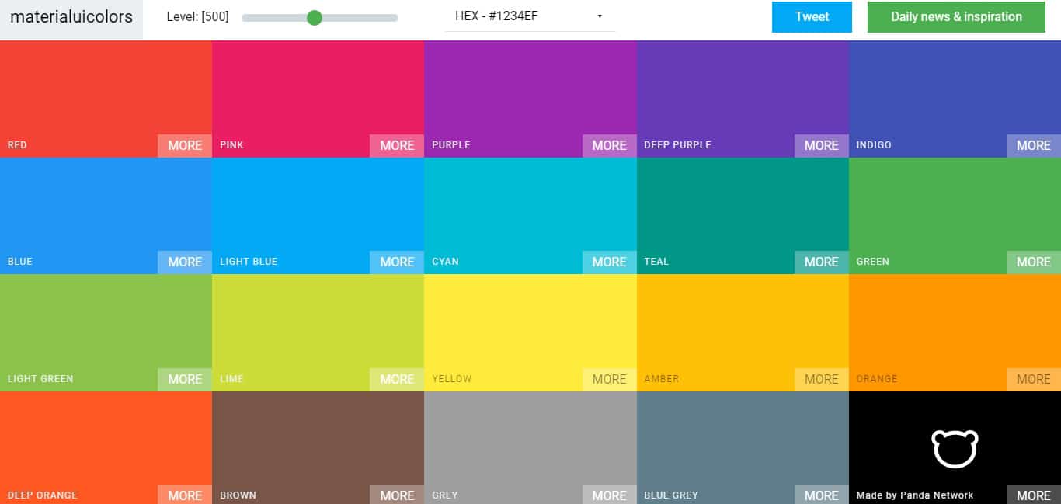Choose the Cyan color swatch
1061x504 pixels.
pos(530,216)
